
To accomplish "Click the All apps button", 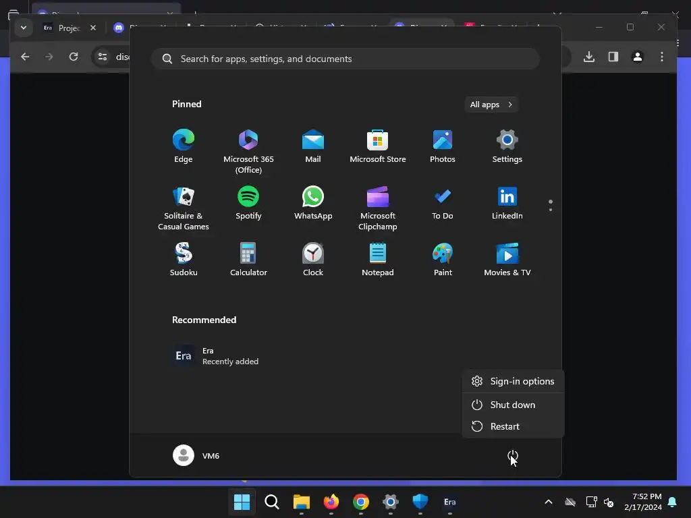I will pos(491,105).
